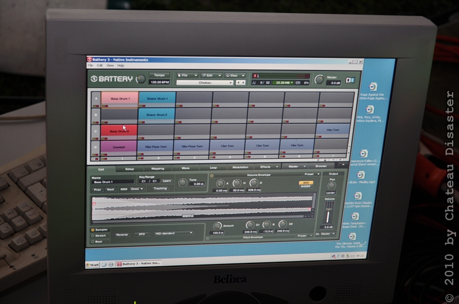This screenshot has height=304, width=459.
Task: Open the View menu in menu bar
Action: (110, 65)
